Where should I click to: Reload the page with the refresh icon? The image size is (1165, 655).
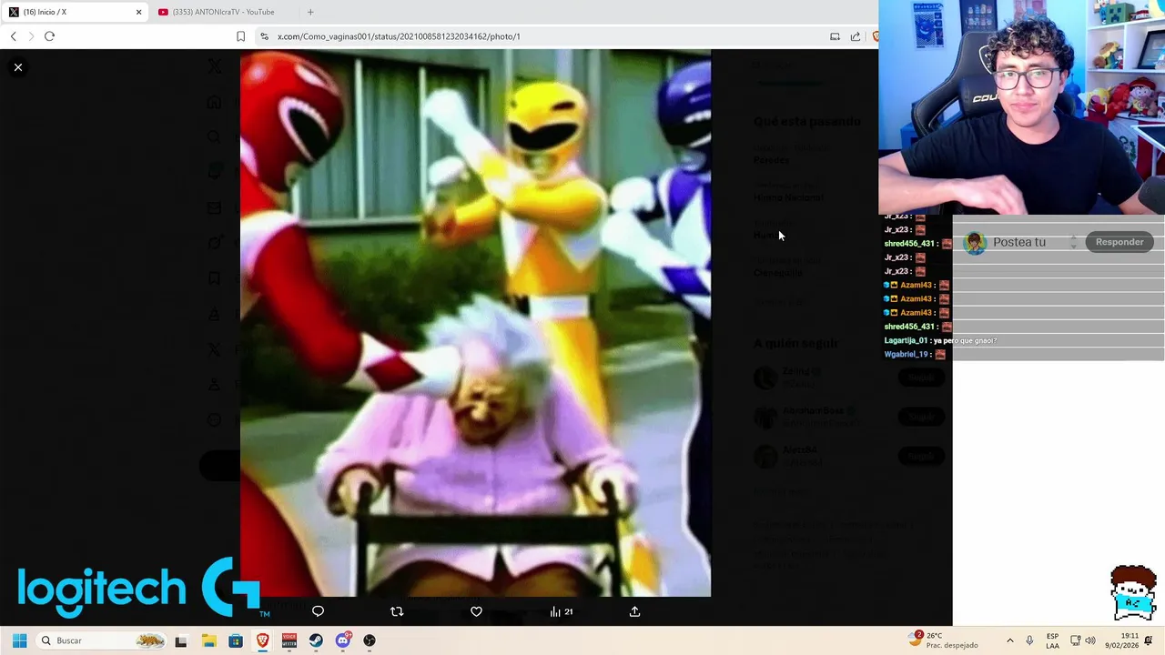49,36
